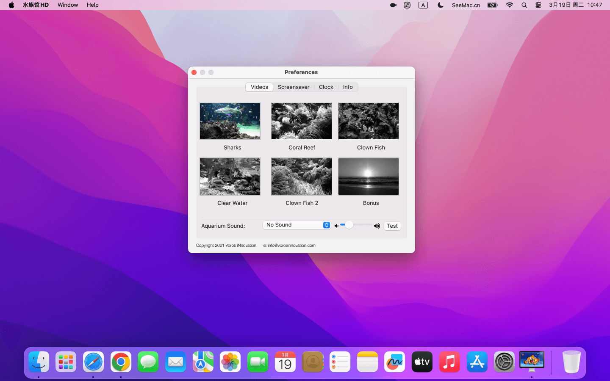
Task: Select the Bonus sunset video thumbnail
Action: pos(369,177)
